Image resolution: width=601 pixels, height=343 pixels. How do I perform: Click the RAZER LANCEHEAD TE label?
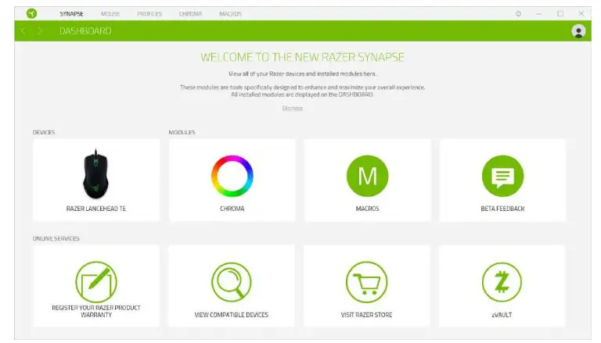click(x=95, y=209)
